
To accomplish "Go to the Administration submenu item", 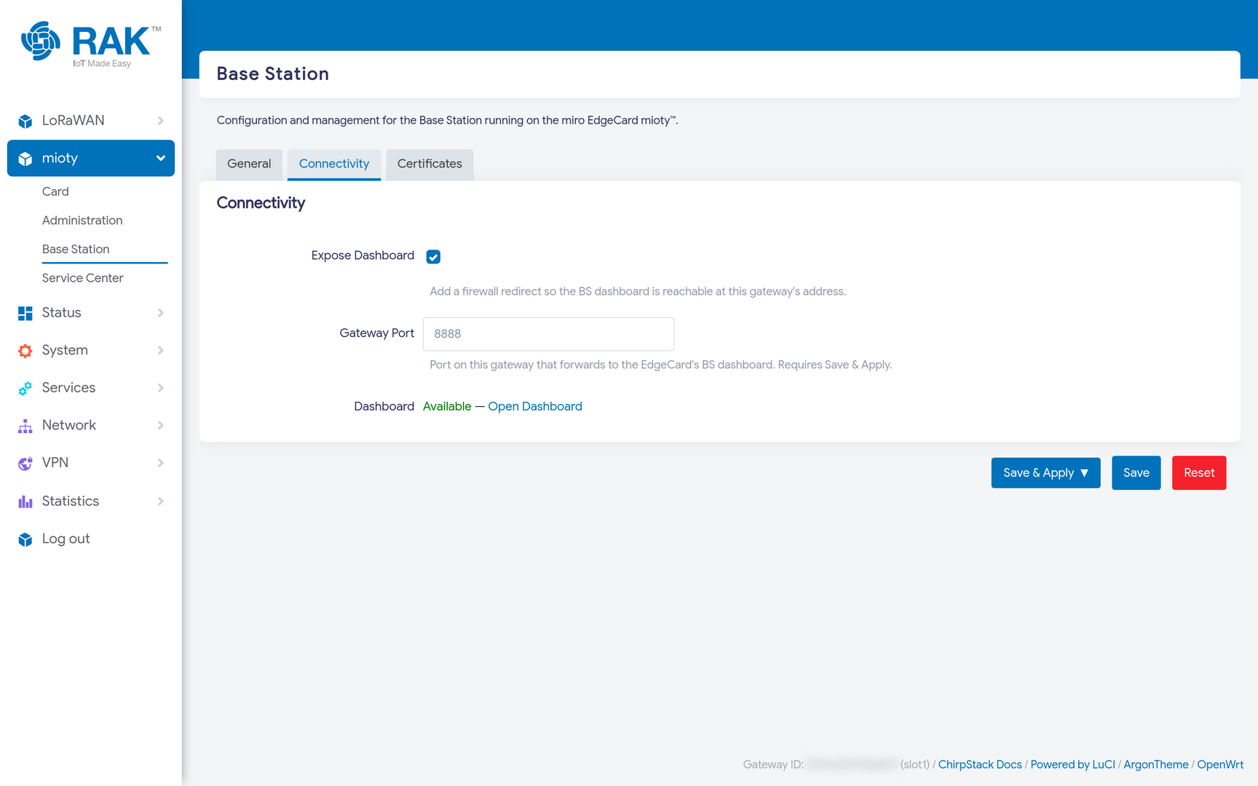I will tap(82, 221).
